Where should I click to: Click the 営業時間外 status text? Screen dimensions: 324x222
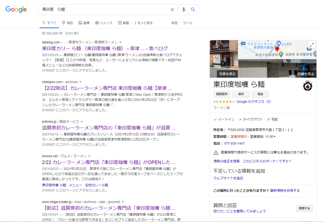tap(239, 137)
